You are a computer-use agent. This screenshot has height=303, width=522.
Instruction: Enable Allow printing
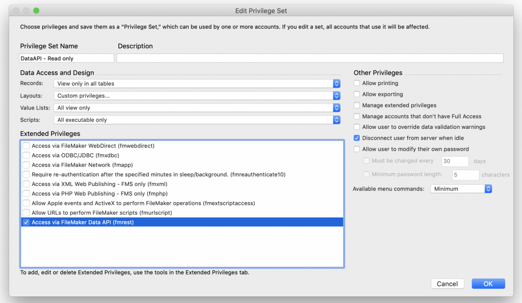[x=356, y=83]
